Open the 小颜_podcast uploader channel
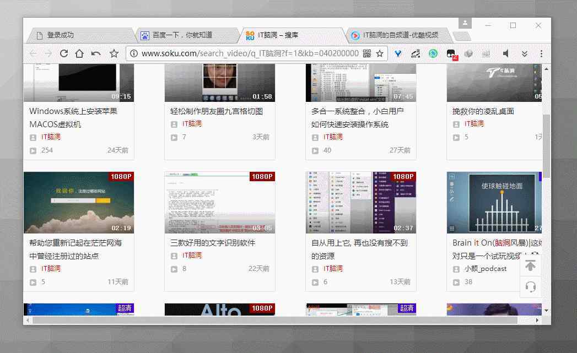This screenshot has width=577, height=353. (486, 269)
